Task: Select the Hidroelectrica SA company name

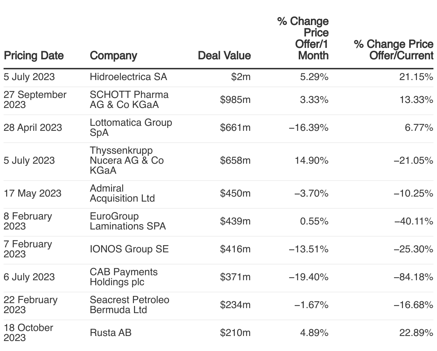Action: [128, 77]
